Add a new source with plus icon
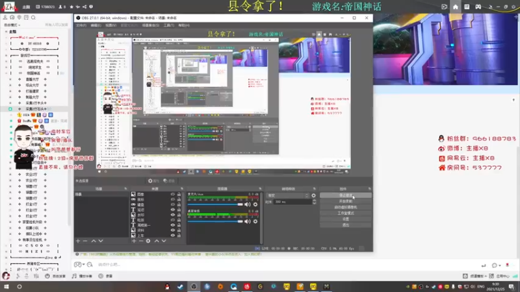 134,241
